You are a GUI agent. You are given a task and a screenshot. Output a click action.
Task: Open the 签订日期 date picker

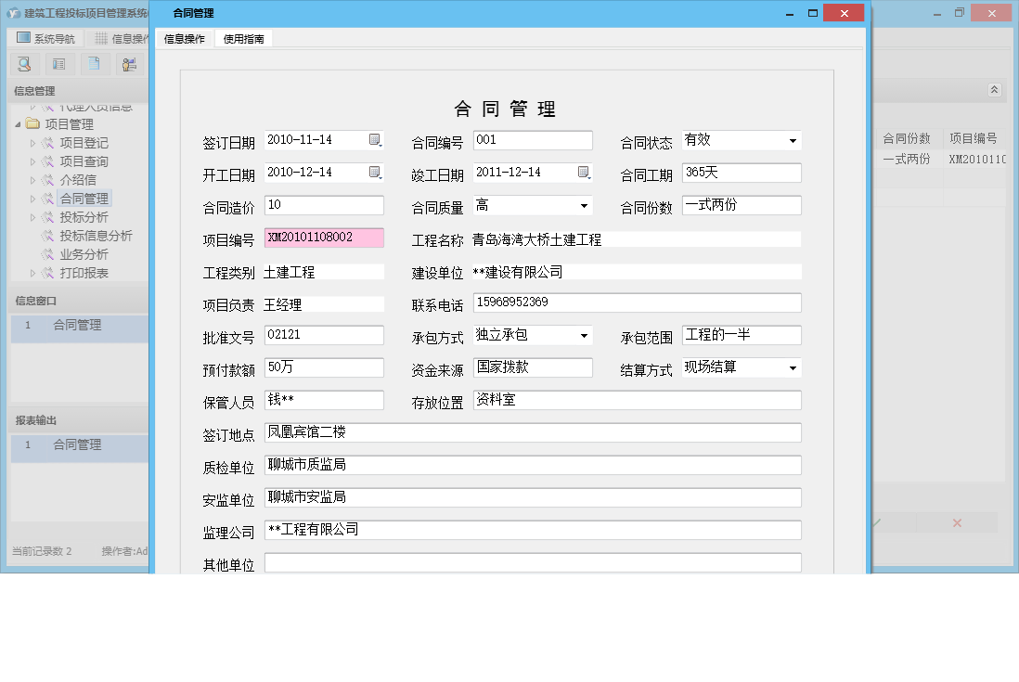point(375,139)
